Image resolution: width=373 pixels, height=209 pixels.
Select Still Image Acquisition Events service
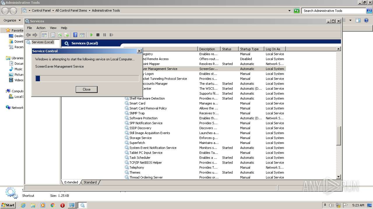pyautogui.click(x=205, y=133)
